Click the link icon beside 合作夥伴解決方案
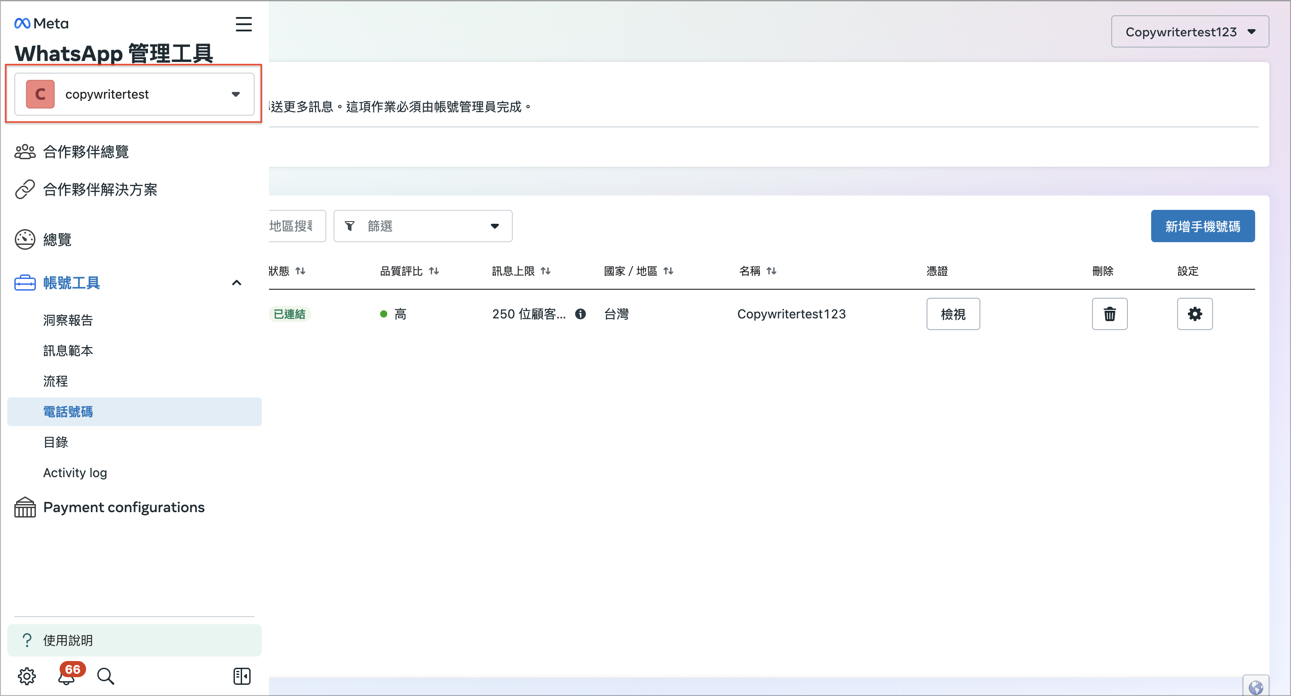 pyautogui.click(x=25, y=190)
